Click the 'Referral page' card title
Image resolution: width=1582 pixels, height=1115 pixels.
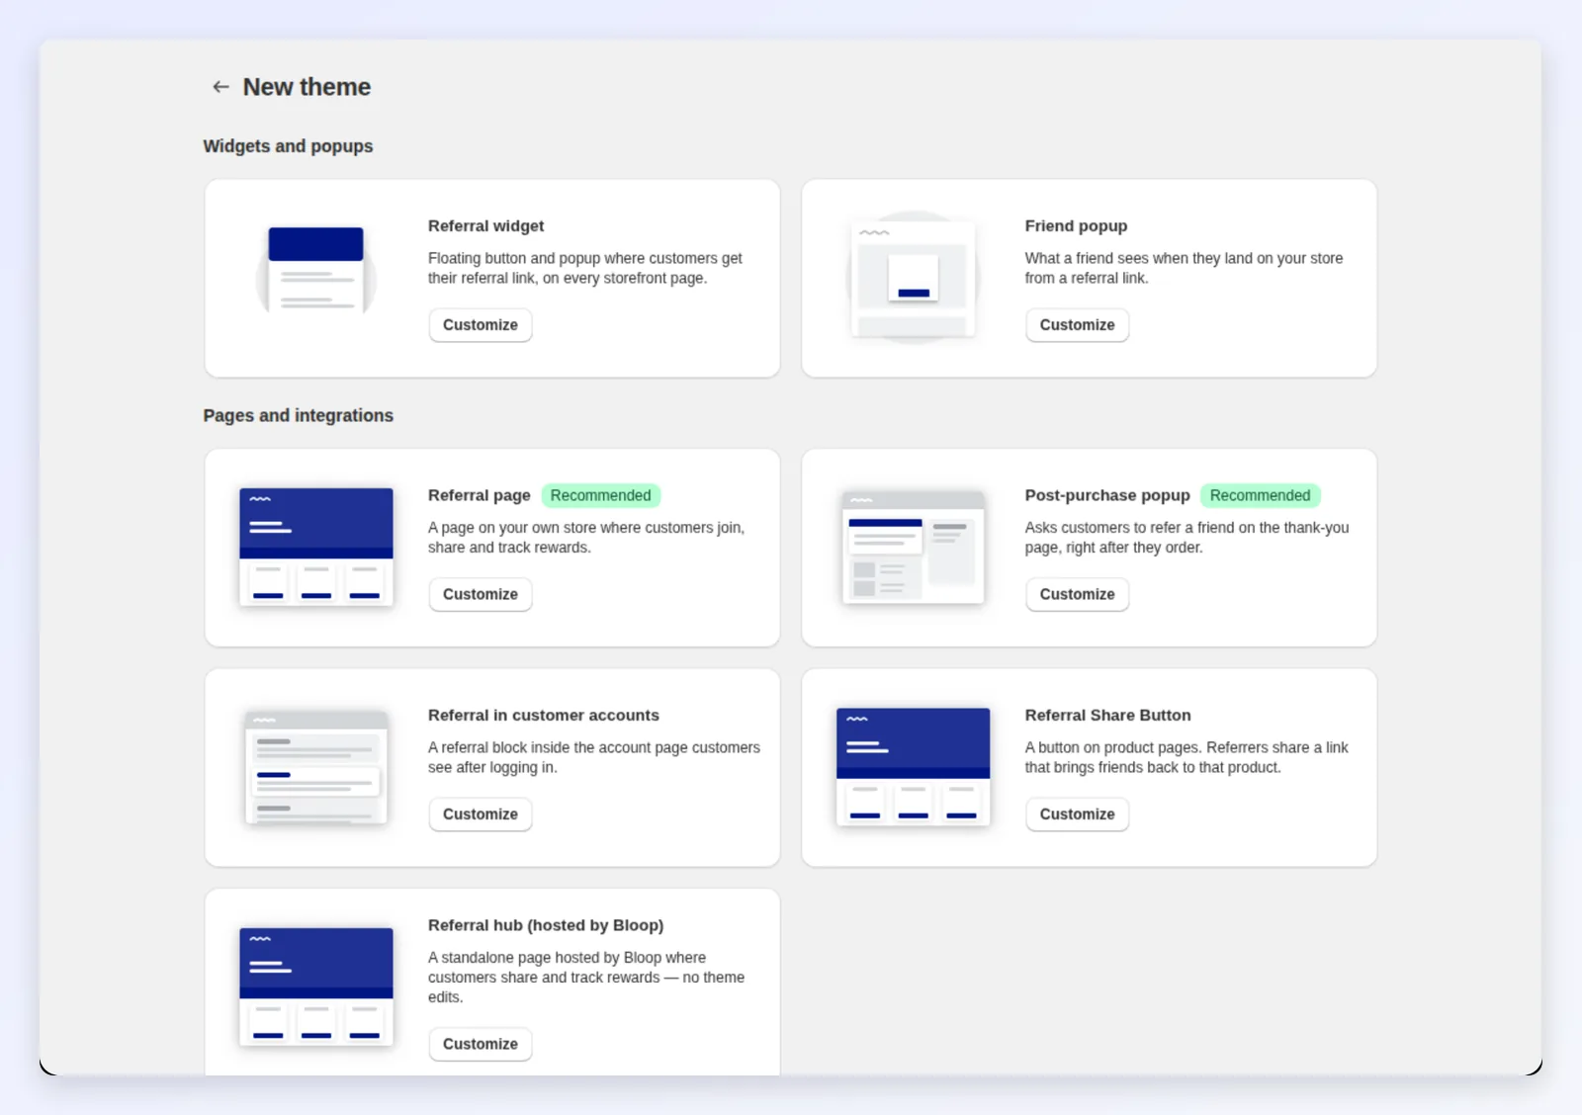[x=480, y=495]
